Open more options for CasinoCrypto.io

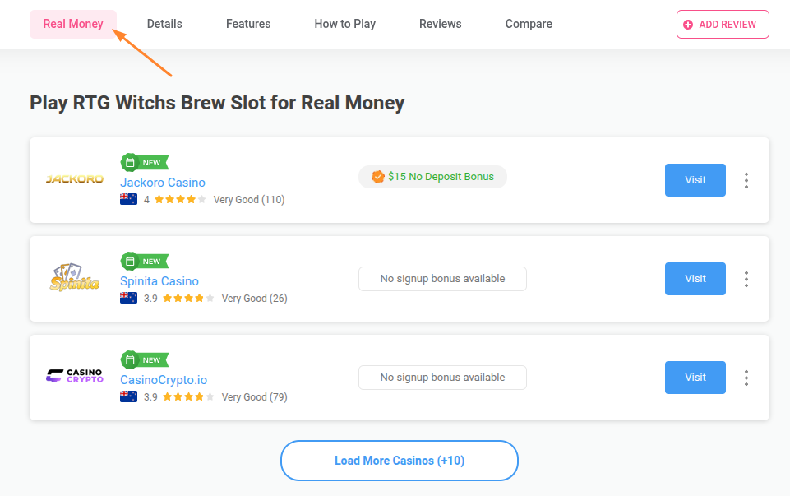pyautogui.click(x=746, y=378)
